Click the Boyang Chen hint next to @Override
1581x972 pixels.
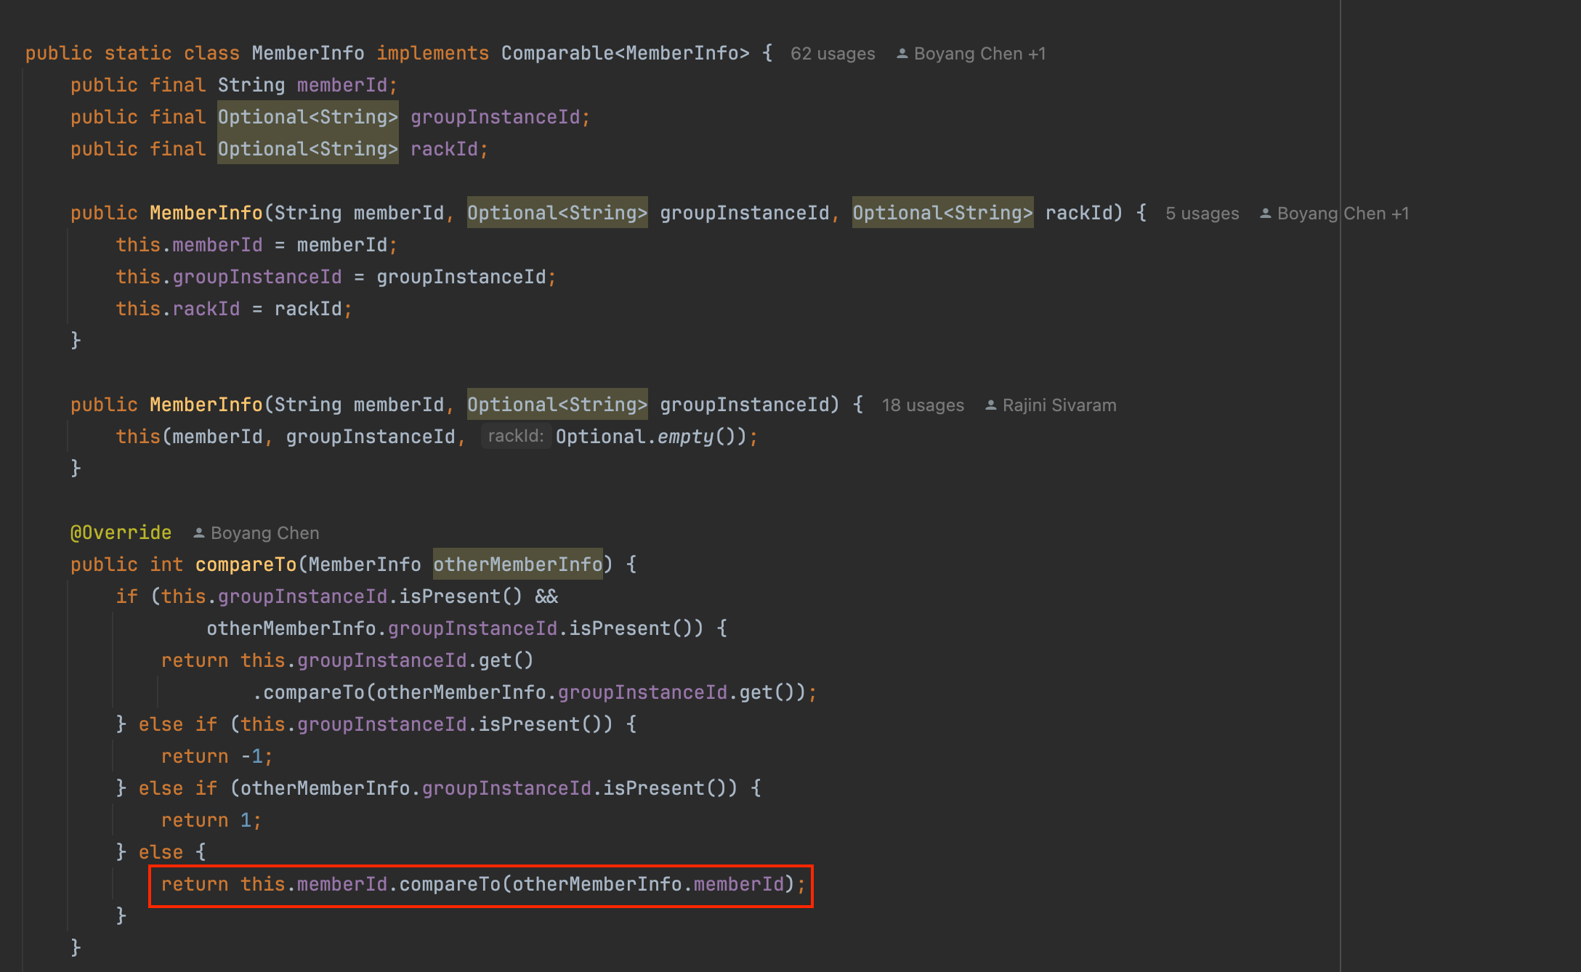coord(264,533)
